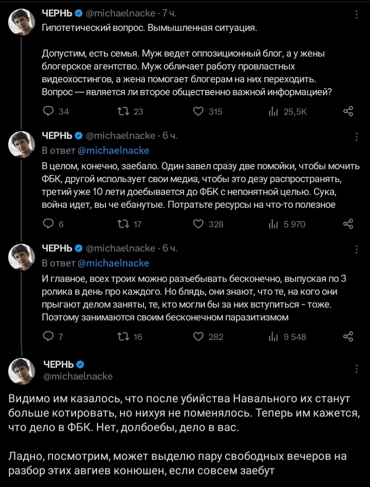The height and width of the screenshot is (487, 370).
Task: Open more options on second tweet from 6 ч.
Action: (x=357, y=137)
